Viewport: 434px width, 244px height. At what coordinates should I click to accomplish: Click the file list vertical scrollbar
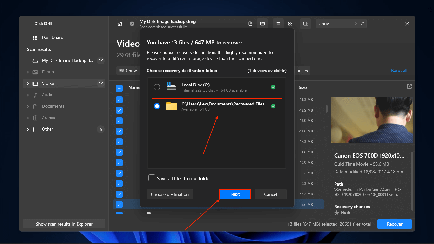[326, 109]
